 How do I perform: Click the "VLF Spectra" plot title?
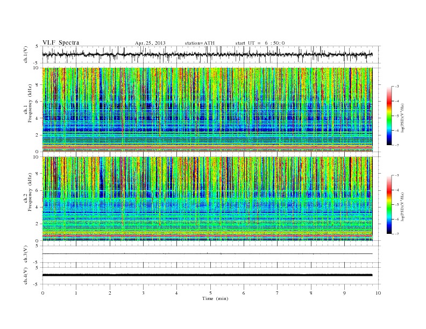coord(61,42)
